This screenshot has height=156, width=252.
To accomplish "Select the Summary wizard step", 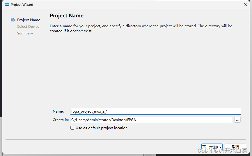I will point(25,33).
